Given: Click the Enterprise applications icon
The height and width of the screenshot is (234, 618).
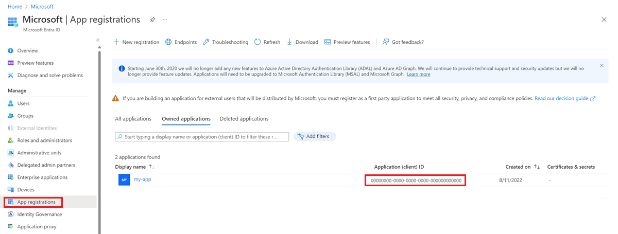Looking at the screenshot, I should click(x=10, y=177).
